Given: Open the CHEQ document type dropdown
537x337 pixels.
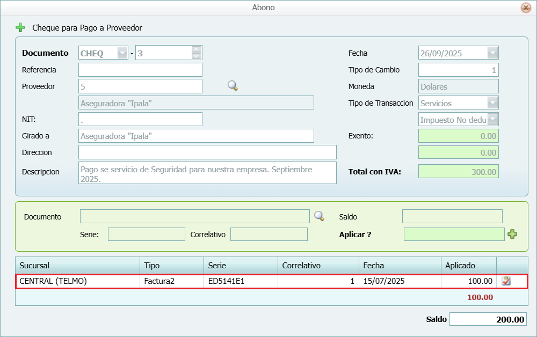Looking at the screenshot, I should pyautogui.click(x=122, y=53).
